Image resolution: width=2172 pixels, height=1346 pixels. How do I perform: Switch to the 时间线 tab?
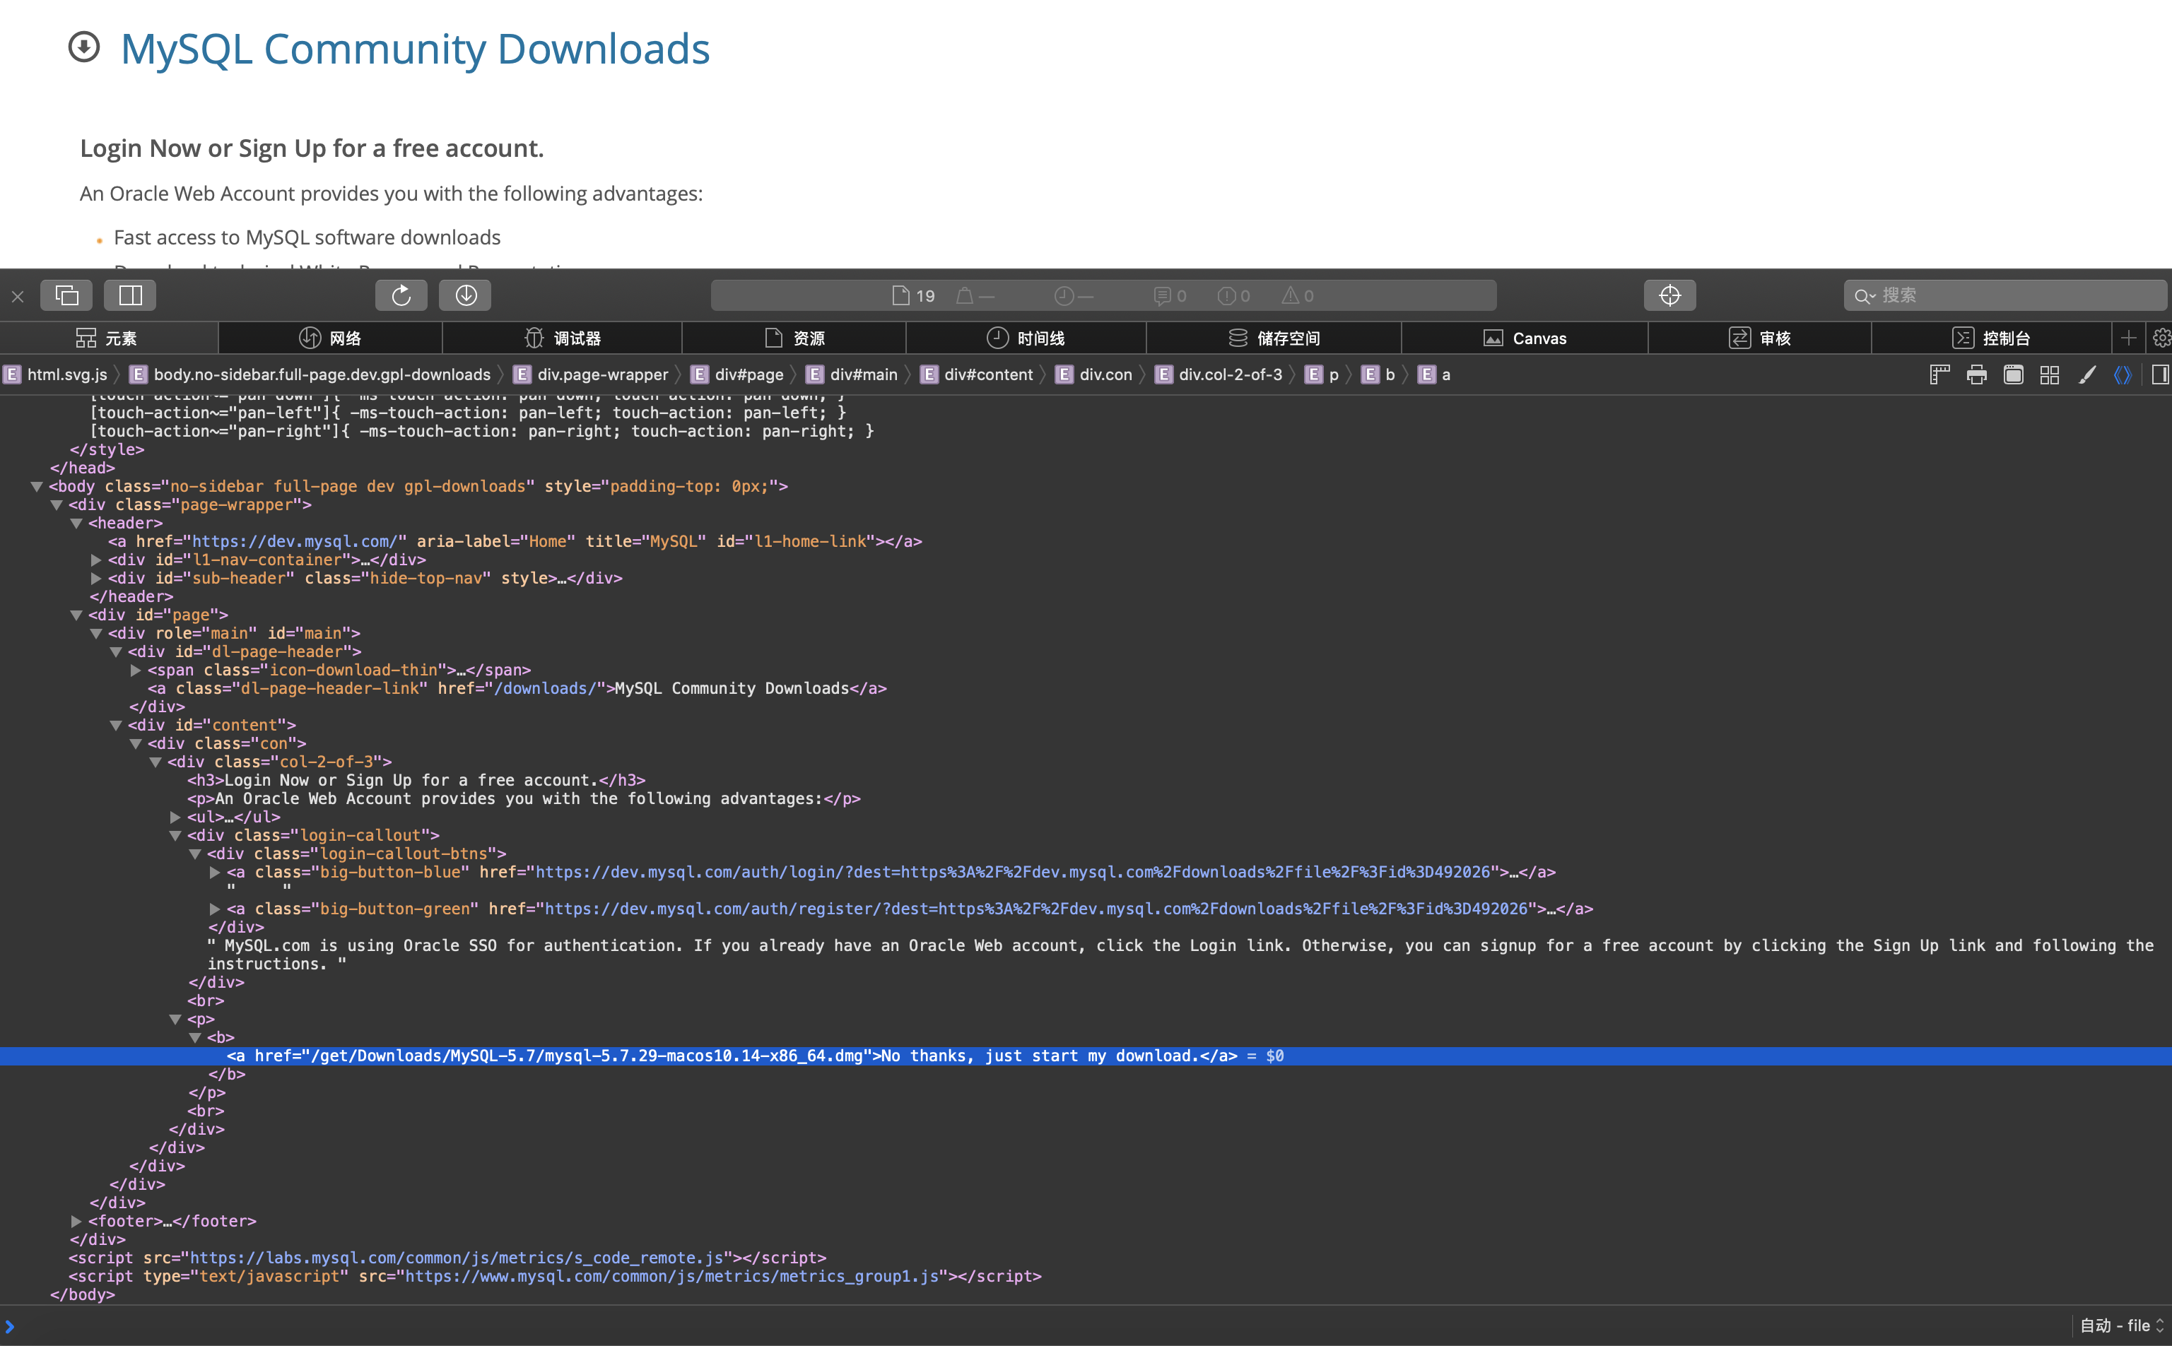(1026, 338)
